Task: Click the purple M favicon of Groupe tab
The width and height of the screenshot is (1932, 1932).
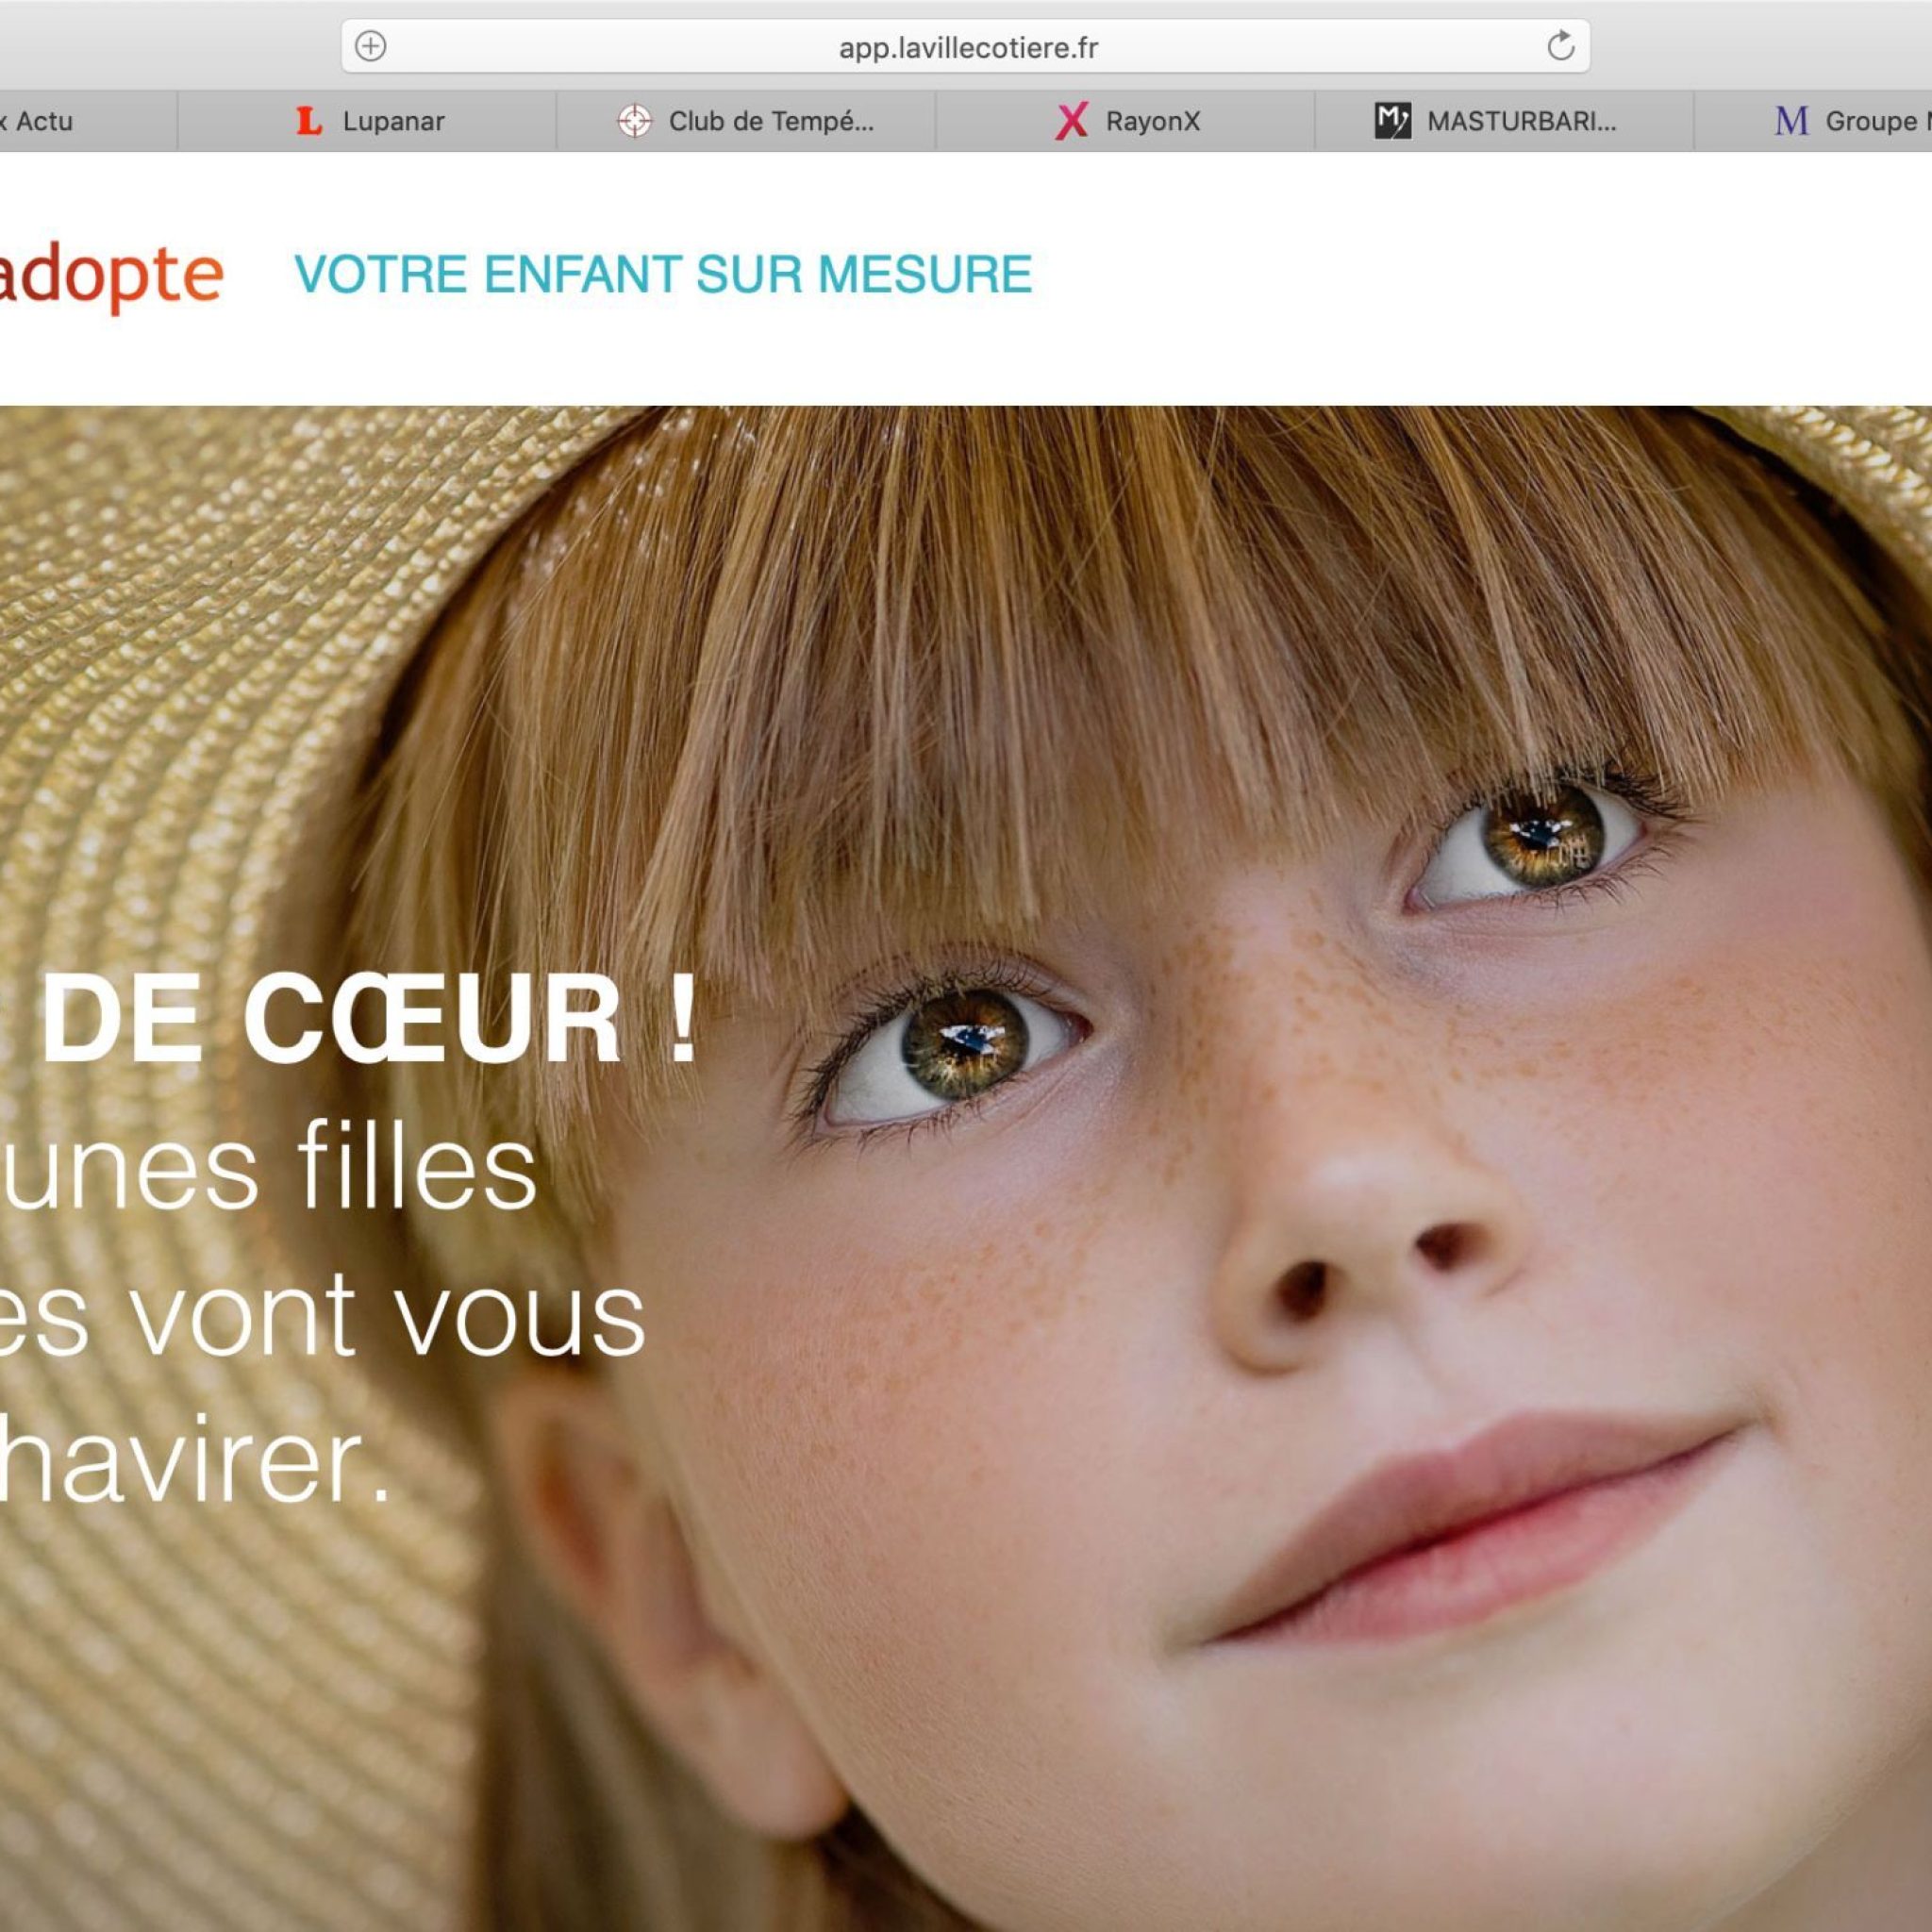Action: [1791, 121]
